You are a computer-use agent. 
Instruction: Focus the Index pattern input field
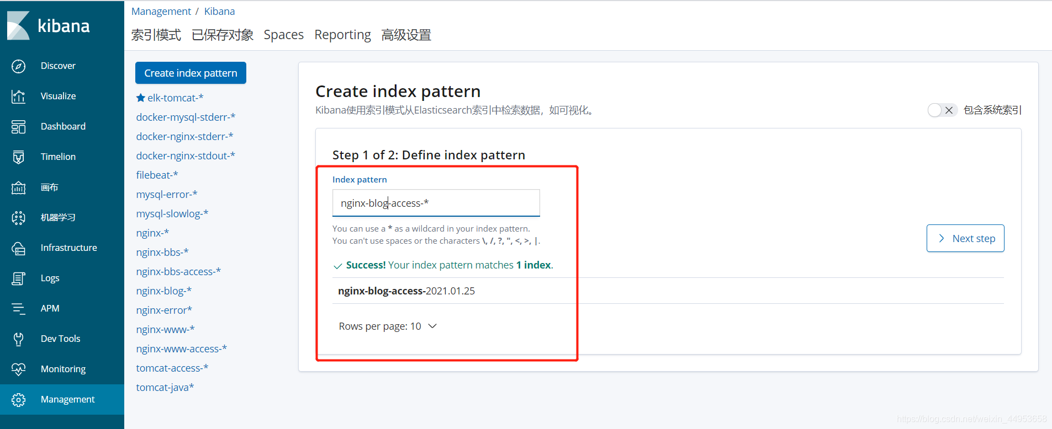(x=436, y=203)
